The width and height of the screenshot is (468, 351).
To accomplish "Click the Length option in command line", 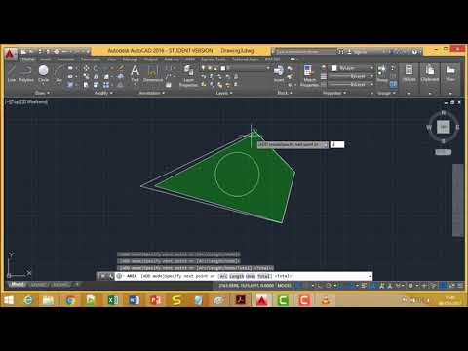I will point(237,276).
